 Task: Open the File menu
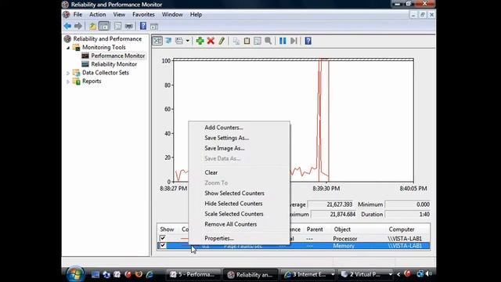(x=77, y=14)
